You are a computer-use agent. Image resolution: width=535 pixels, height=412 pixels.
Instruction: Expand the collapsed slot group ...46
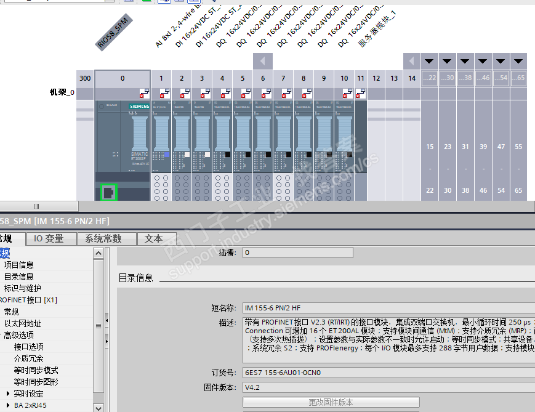pyautogui.click(x=483, y=61)
